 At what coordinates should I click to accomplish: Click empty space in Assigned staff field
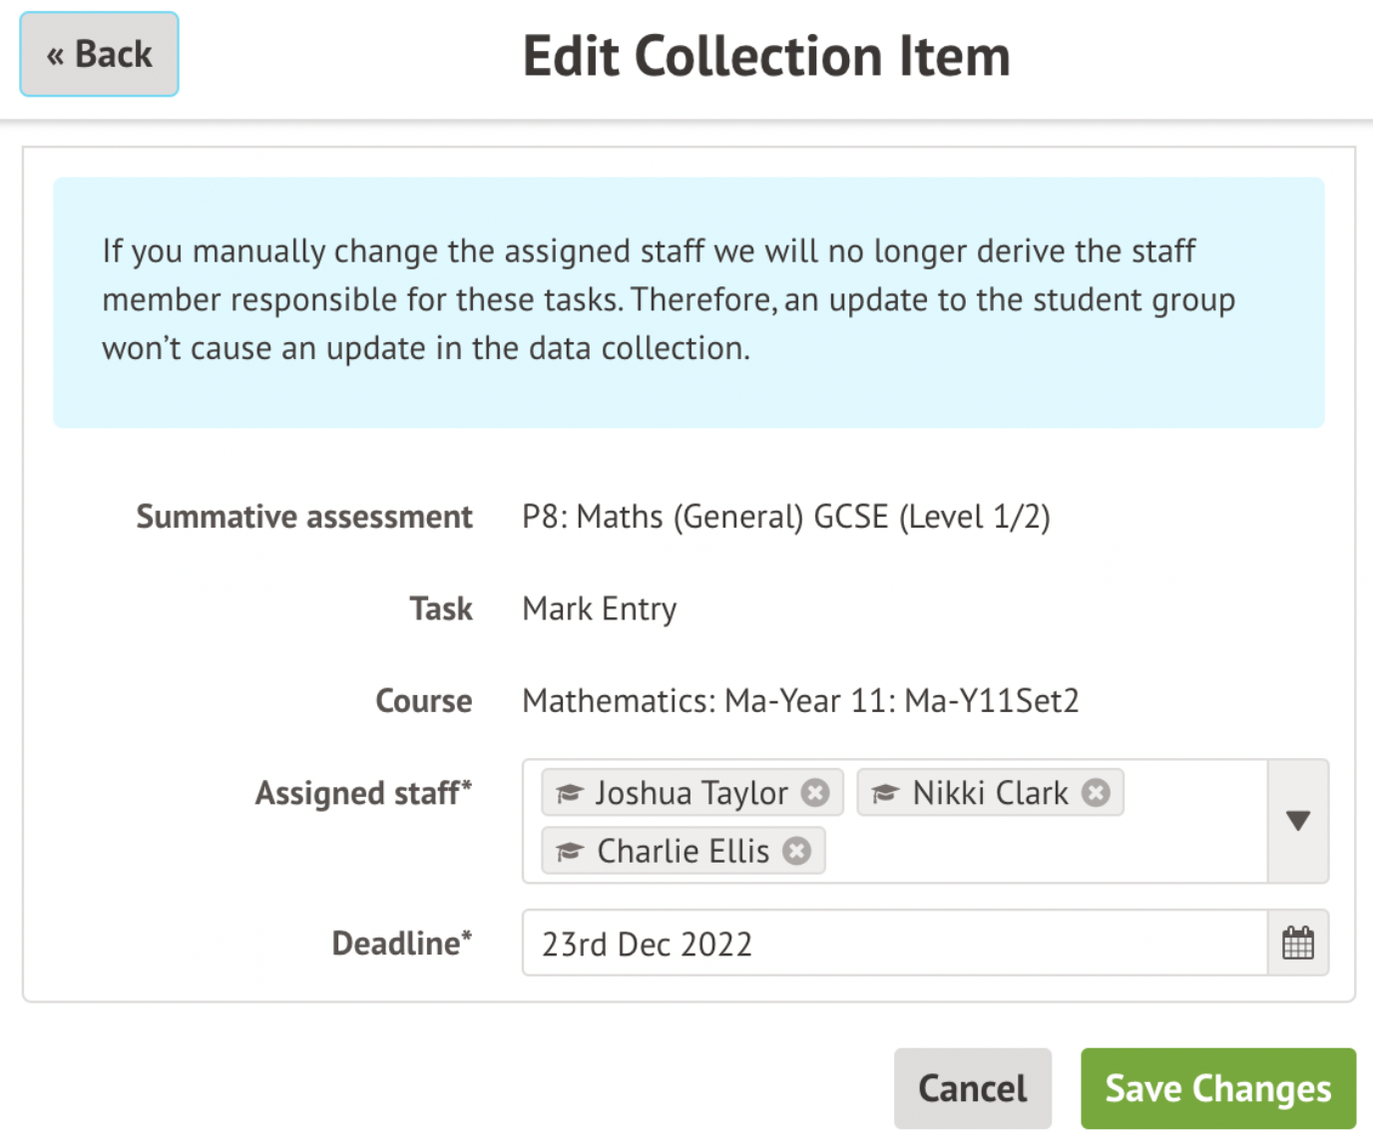[1038, 852]
